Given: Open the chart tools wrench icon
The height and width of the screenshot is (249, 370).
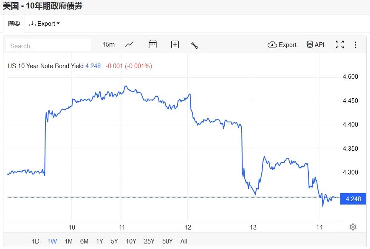Looking at the screenshot, I should click(195, 45).
